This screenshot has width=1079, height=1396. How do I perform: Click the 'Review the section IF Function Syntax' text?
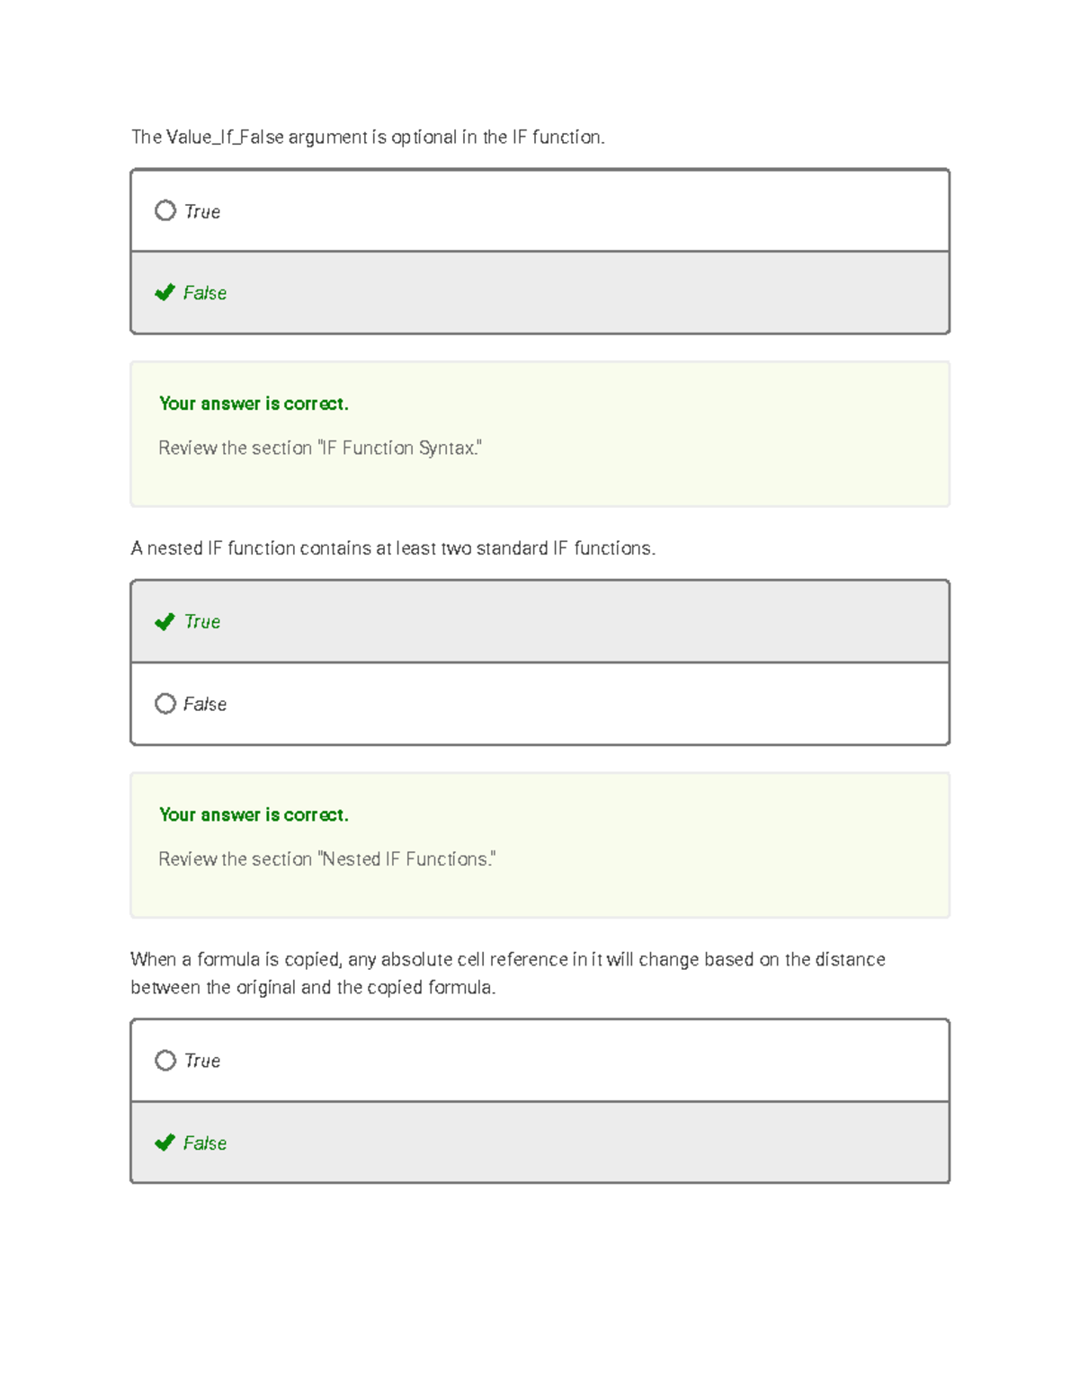(x=321, y=447)
